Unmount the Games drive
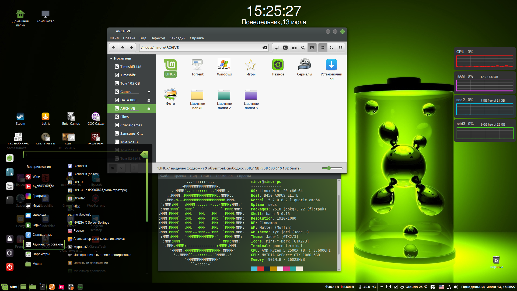 click(149, 92)
